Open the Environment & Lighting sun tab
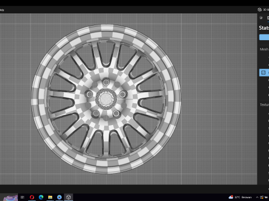Screen dimensions: 269x201 261,18
